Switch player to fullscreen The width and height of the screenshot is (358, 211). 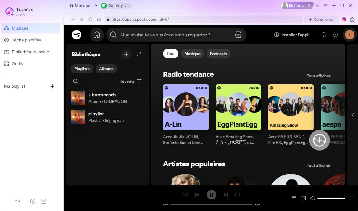(x=352, y=198)
